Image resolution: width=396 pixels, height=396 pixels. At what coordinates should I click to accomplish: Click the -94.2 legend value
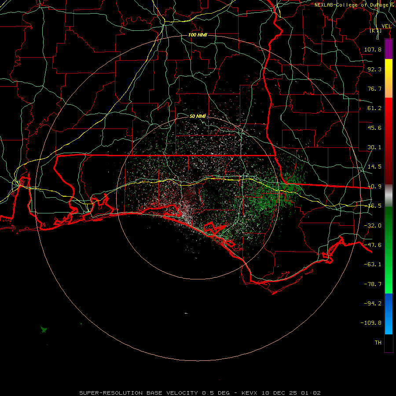(x=373, y=304)
